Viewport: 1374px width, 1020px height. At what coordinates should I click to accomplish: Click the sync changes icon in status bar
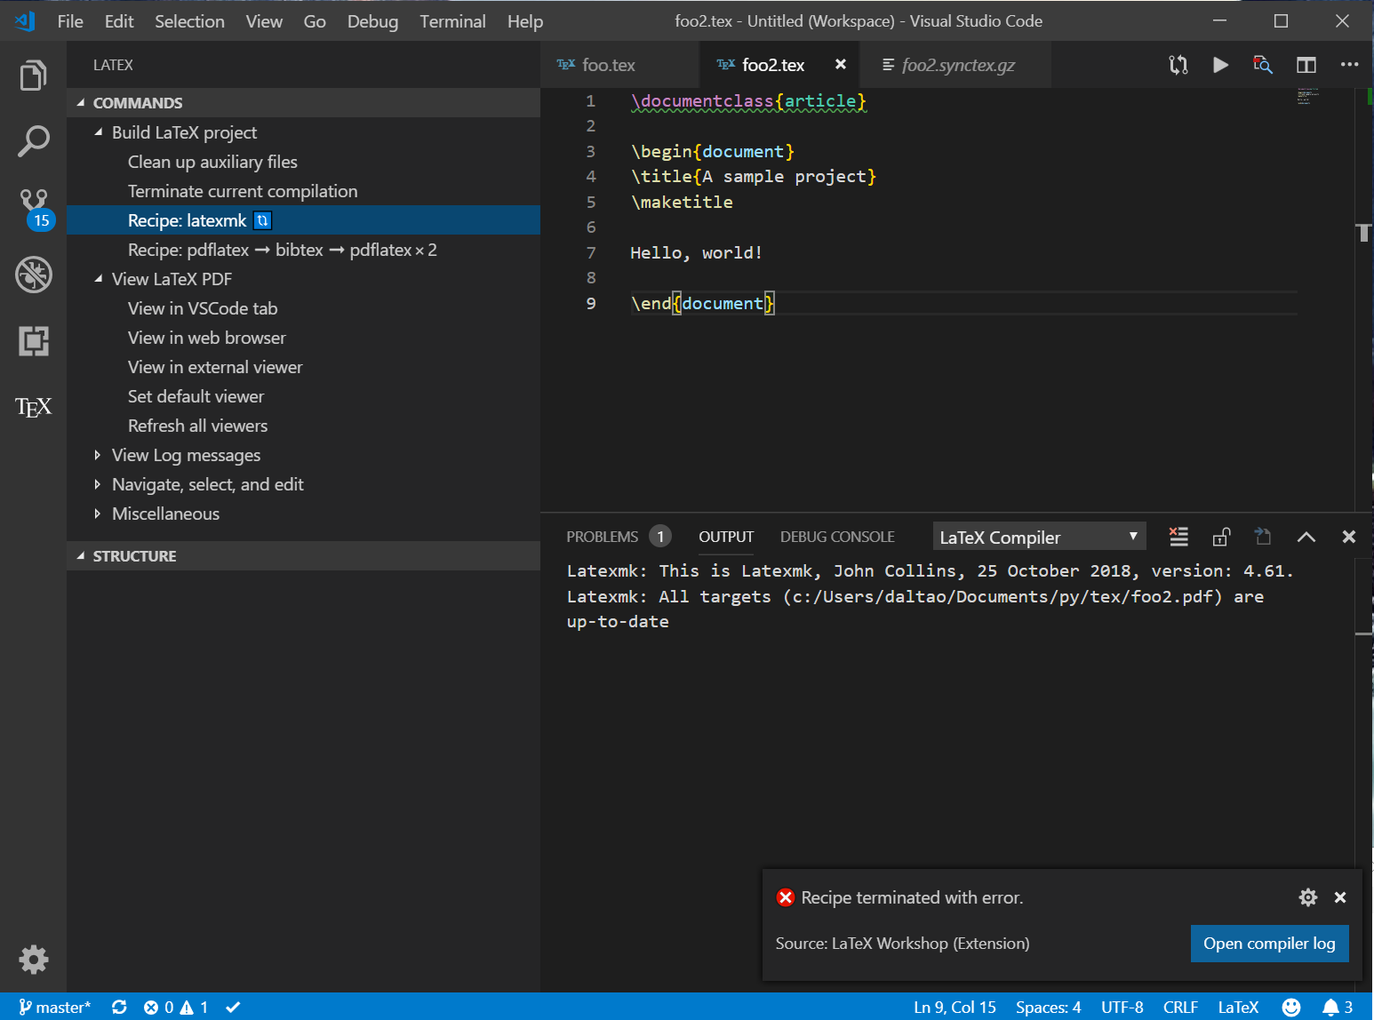[119, 1007]
